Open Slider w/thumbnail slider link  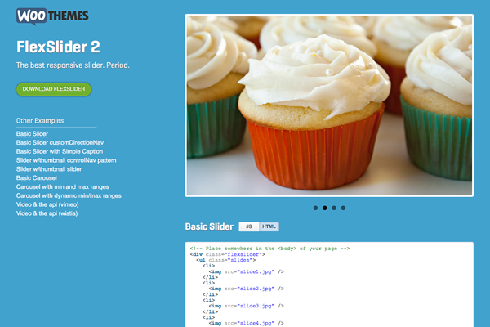49,169
